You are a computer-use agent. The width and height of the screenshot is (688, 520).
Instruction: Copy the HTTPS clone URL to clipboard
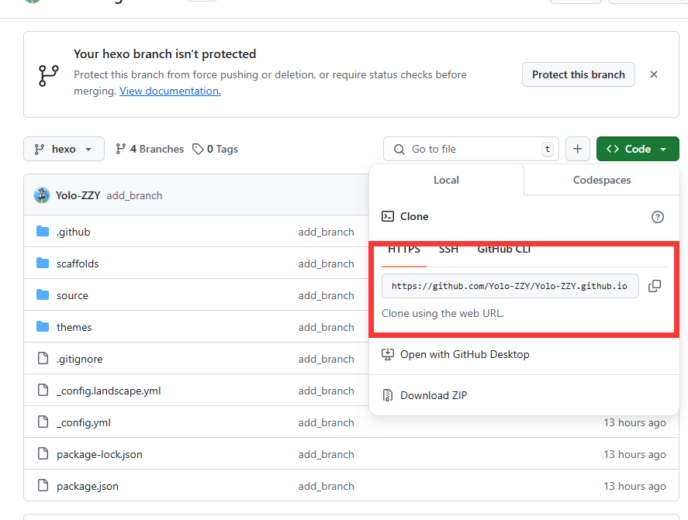coord(654,286)
